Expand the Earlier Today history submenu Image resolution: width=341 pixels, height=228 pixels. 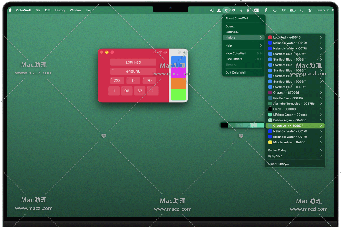295,150
